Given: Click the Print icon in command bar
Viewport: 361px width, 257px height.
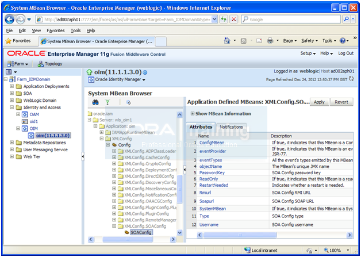Looking at the screenshot, I should (x=270, y=41).
